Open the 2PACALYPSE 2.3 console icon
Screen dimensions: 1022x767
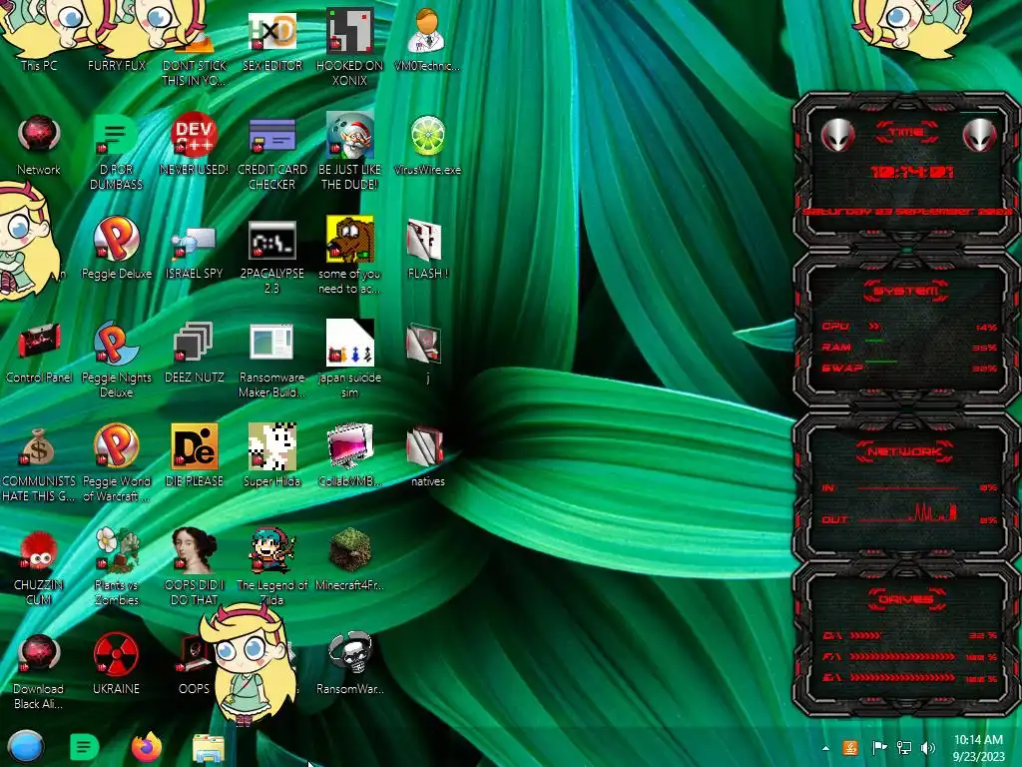click(272, 240)
